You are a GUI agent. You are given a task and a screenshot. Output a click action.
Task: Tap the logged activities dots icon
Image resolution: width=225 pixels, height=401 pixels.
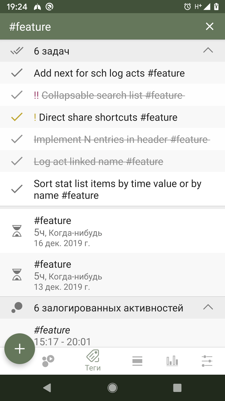[x=17, y=308]
